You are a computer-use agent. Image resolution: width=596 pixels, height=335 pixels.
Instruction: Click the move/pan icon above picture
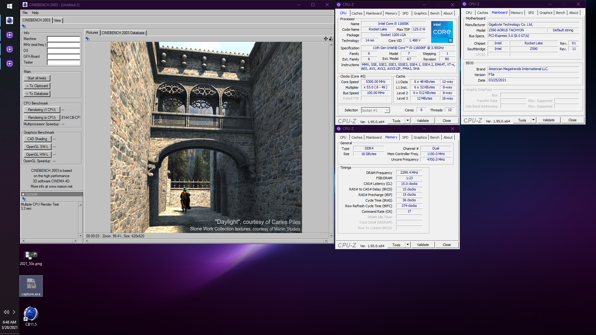(326, 39)
